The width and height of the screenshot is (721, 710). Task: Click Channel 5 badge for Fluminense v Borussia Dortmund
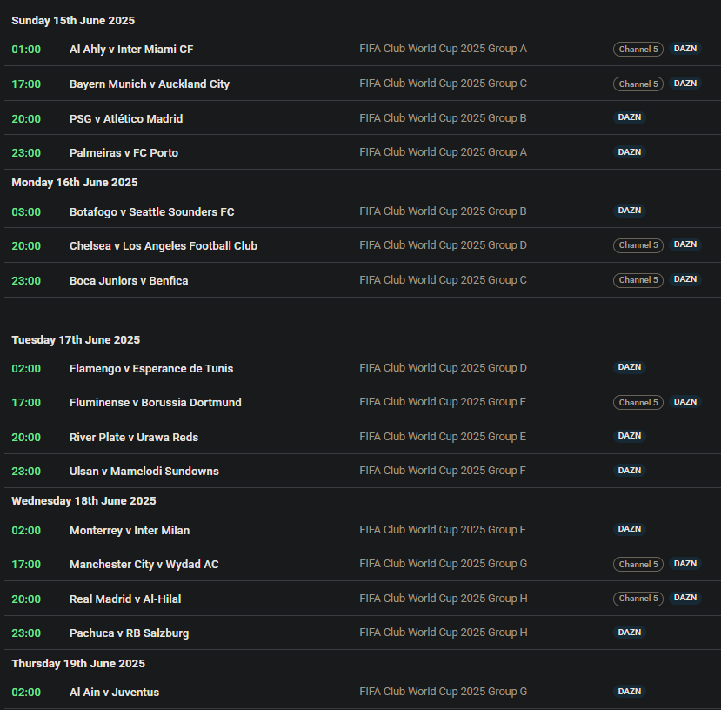coord(638,402)
